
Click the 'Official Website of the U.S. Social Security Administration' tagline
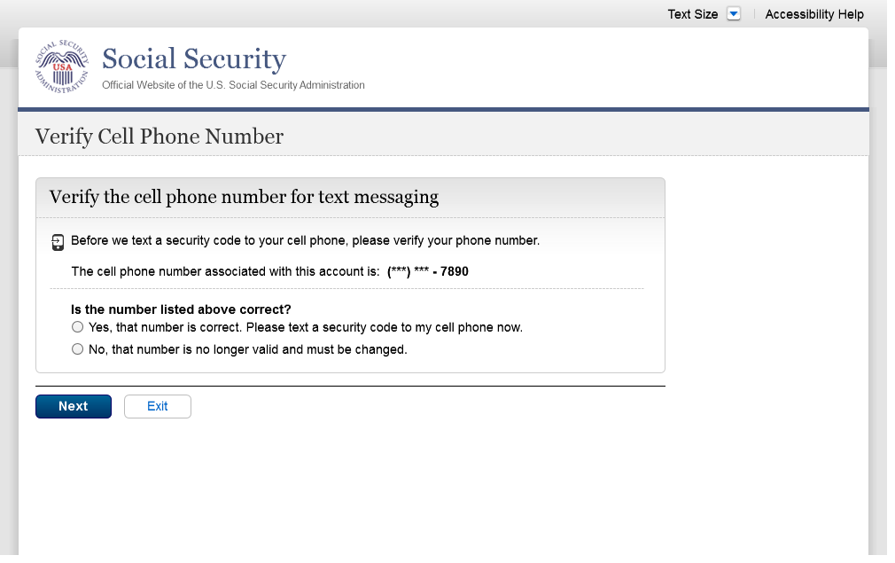coord(233,85)
